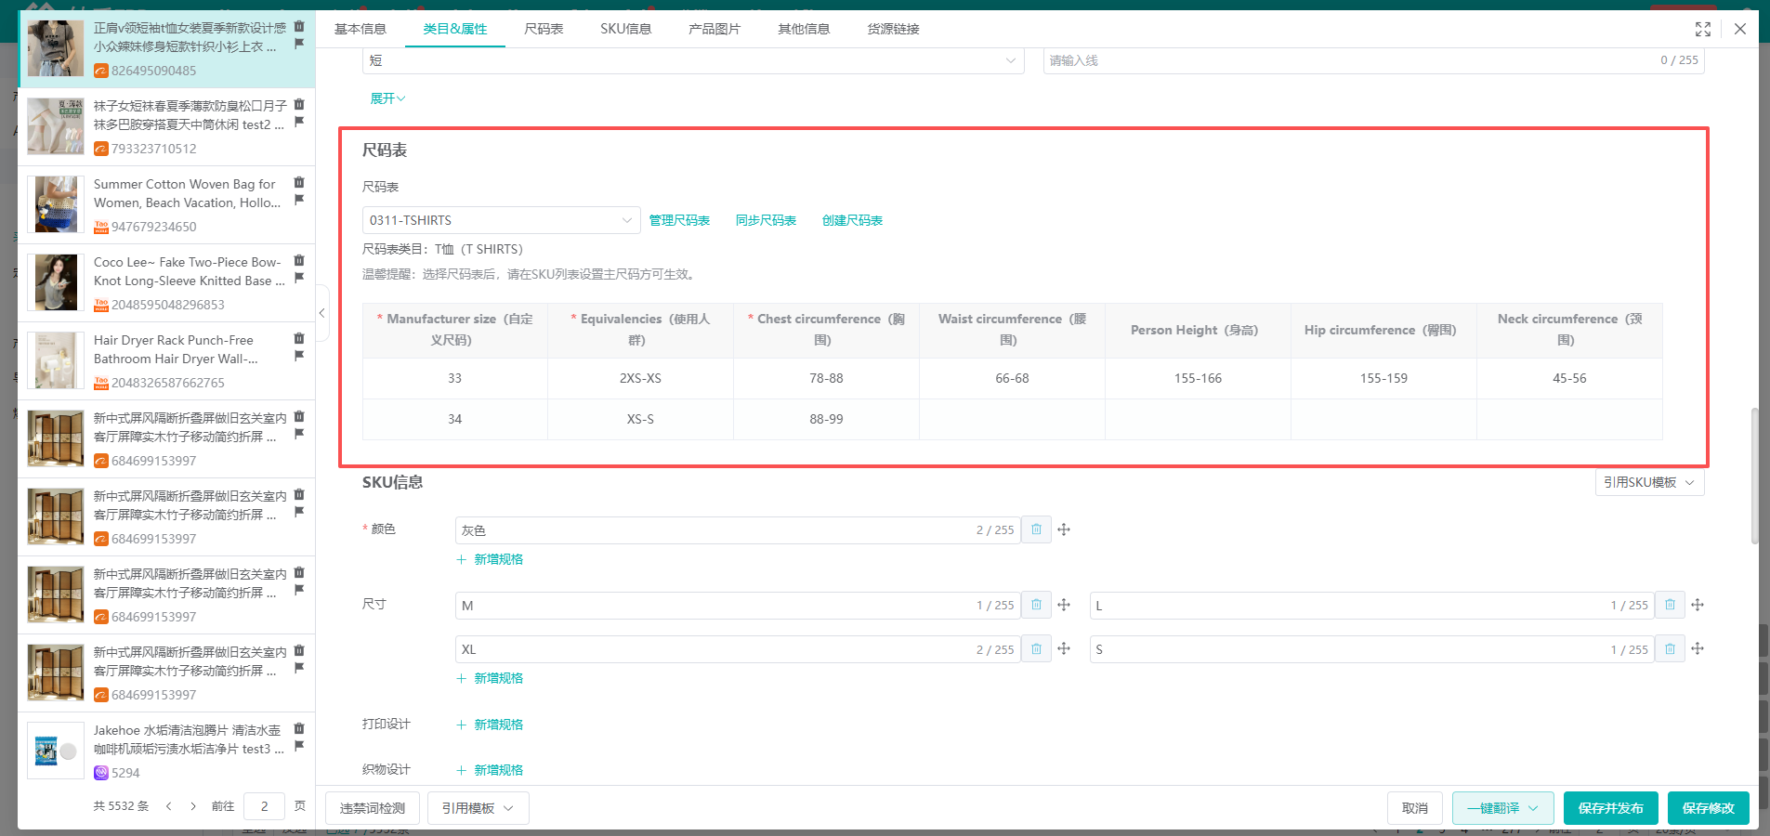Click the move handle next to size L
This screenshot has width=1770, height=836.
[1698, 605]
